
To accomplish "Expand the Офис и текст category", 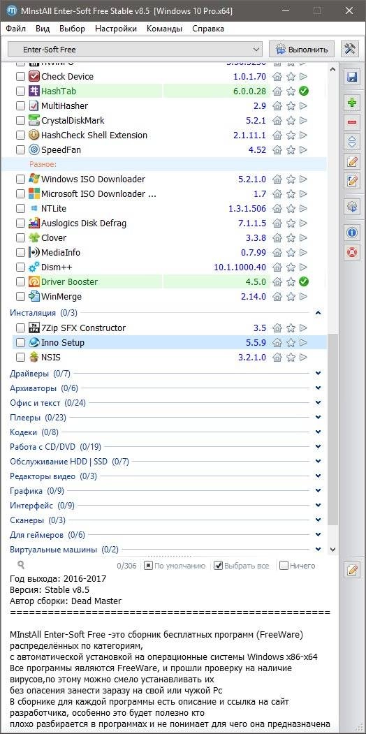I will (319, 402).
